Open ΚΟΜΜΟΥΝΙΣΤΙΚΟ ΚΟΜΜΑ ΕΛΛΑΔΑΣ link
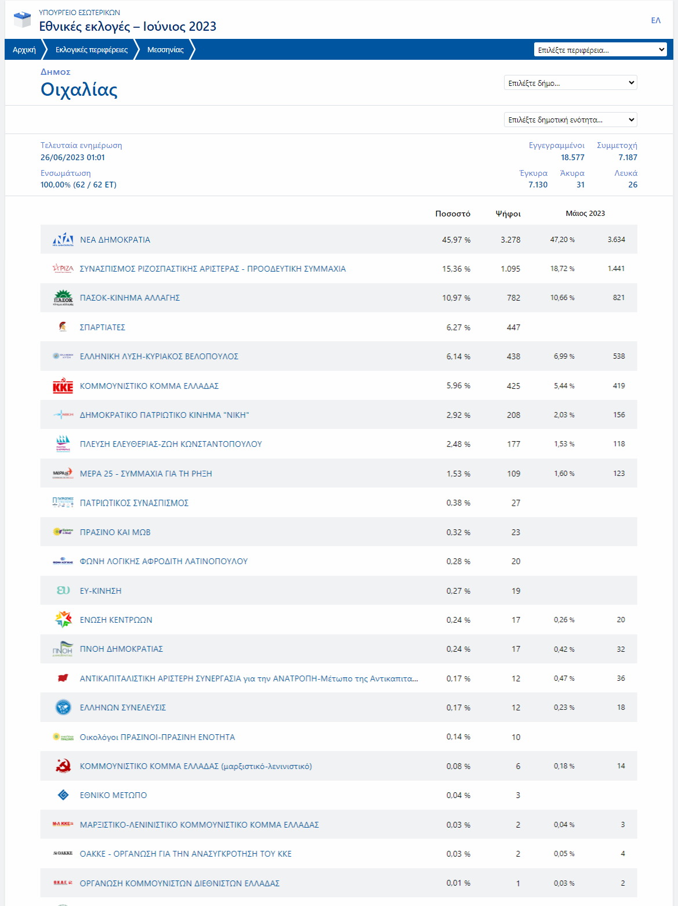 150,386
